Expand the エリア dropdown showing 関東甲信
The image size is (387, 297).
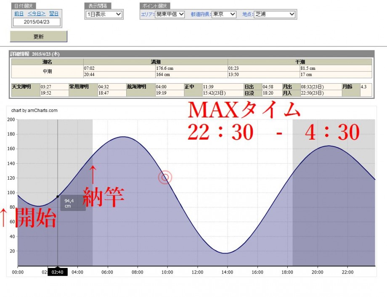pyautogui.click(x=170, y=14)
